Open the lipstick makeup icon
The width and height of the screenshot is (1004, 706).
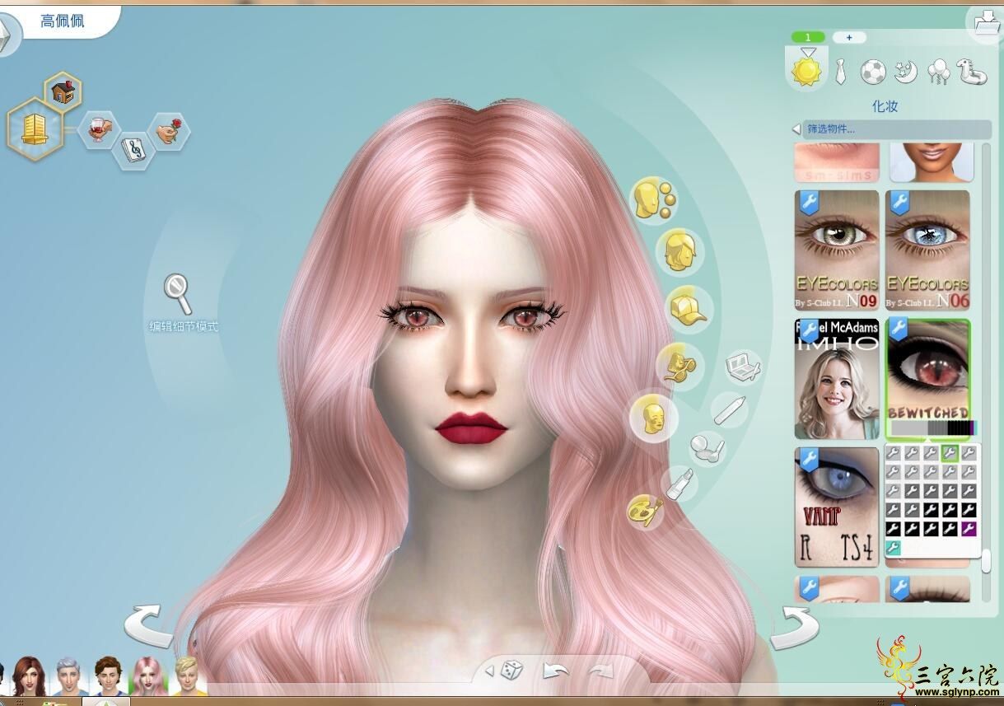(679, 483)
